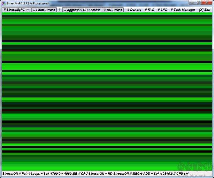Image resolution: width=214 pixels, height=178 pixels.
Task: Click the bottom status bar text
Action: pyautogui.click(x=94, y=173)
